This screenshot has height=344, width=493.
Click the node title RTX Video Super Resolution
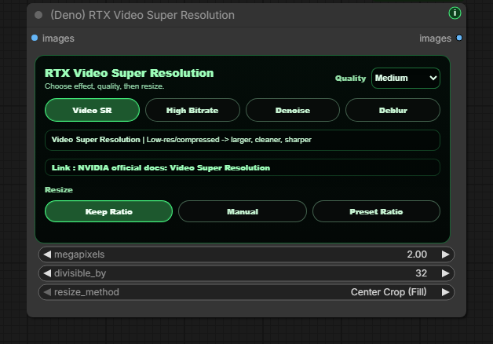142,15
